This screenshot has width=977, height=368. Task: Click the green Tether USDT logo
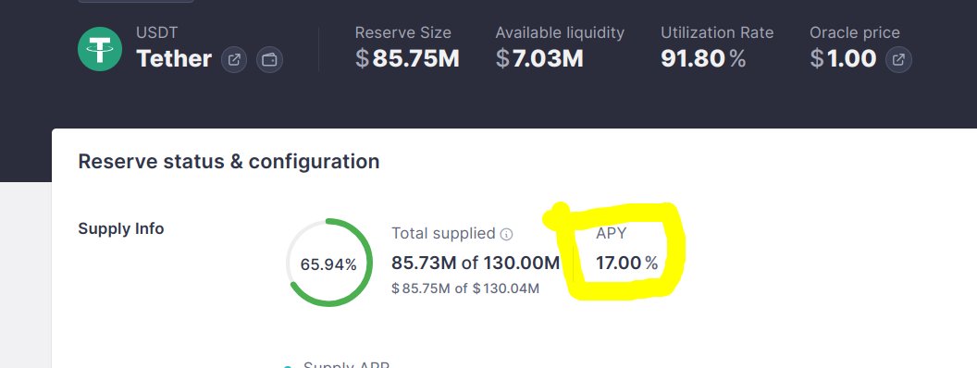[100, 49]
